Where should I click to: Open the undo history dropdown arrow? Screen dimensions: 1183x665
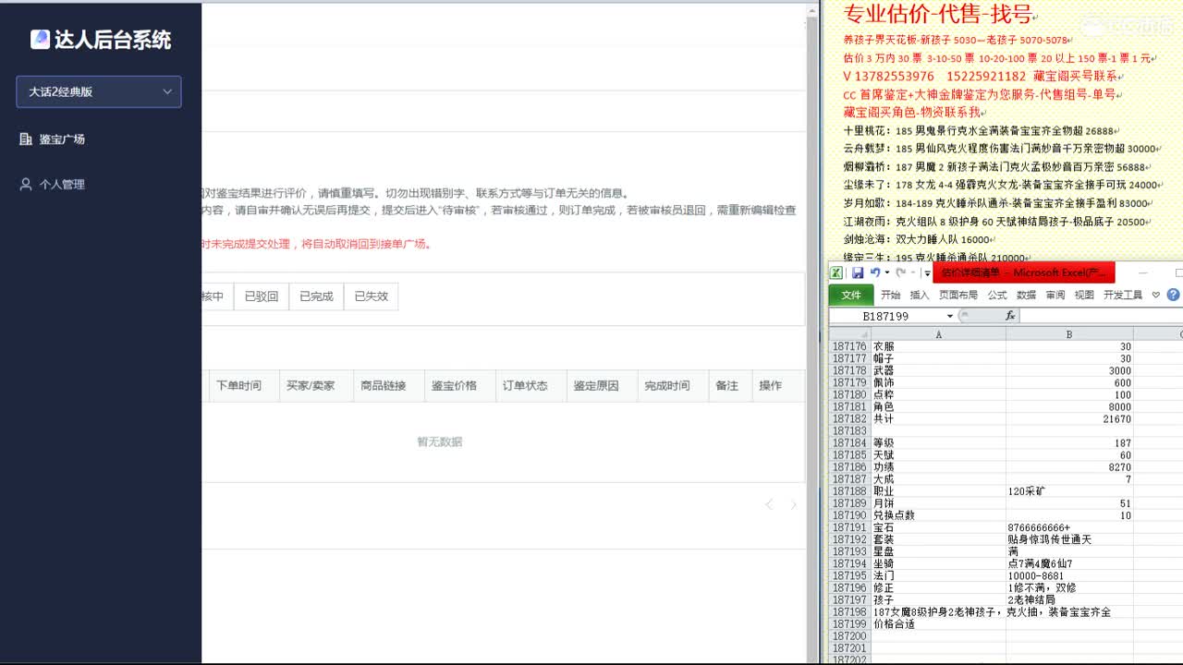887,272
